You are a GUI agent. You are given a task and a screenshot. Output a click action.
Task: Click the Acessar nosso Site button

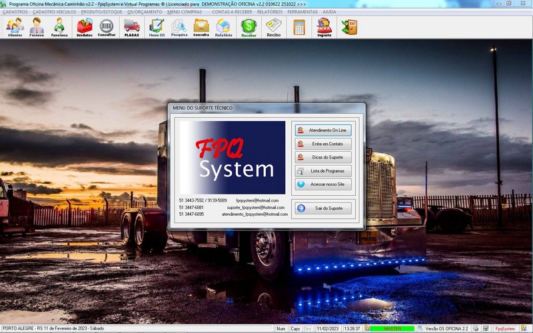click(323, 184)
